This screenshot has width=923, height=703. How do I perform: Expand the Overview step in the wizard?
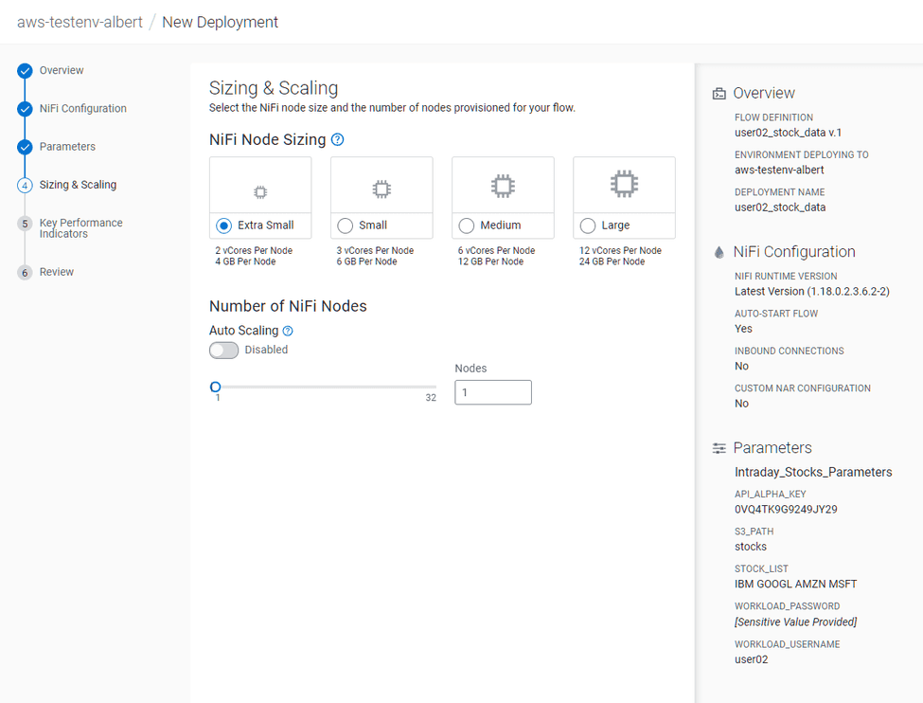point(63,69)
